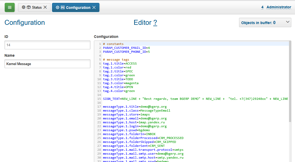This screenshot has width=295, height=162.
Task: Select the Kernel Message name field
Action: click(x=47, y=63)
